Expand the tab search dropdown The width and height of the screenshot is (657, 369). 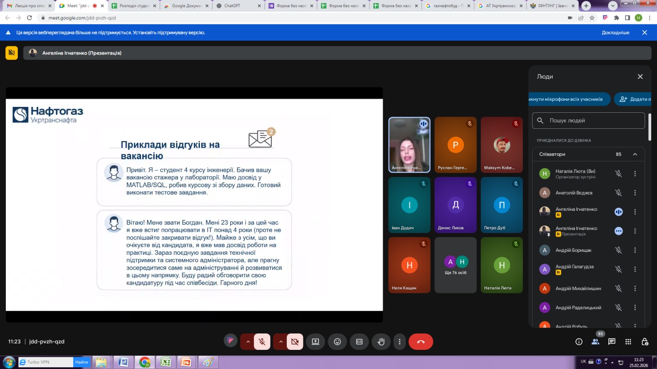(613, 6)
